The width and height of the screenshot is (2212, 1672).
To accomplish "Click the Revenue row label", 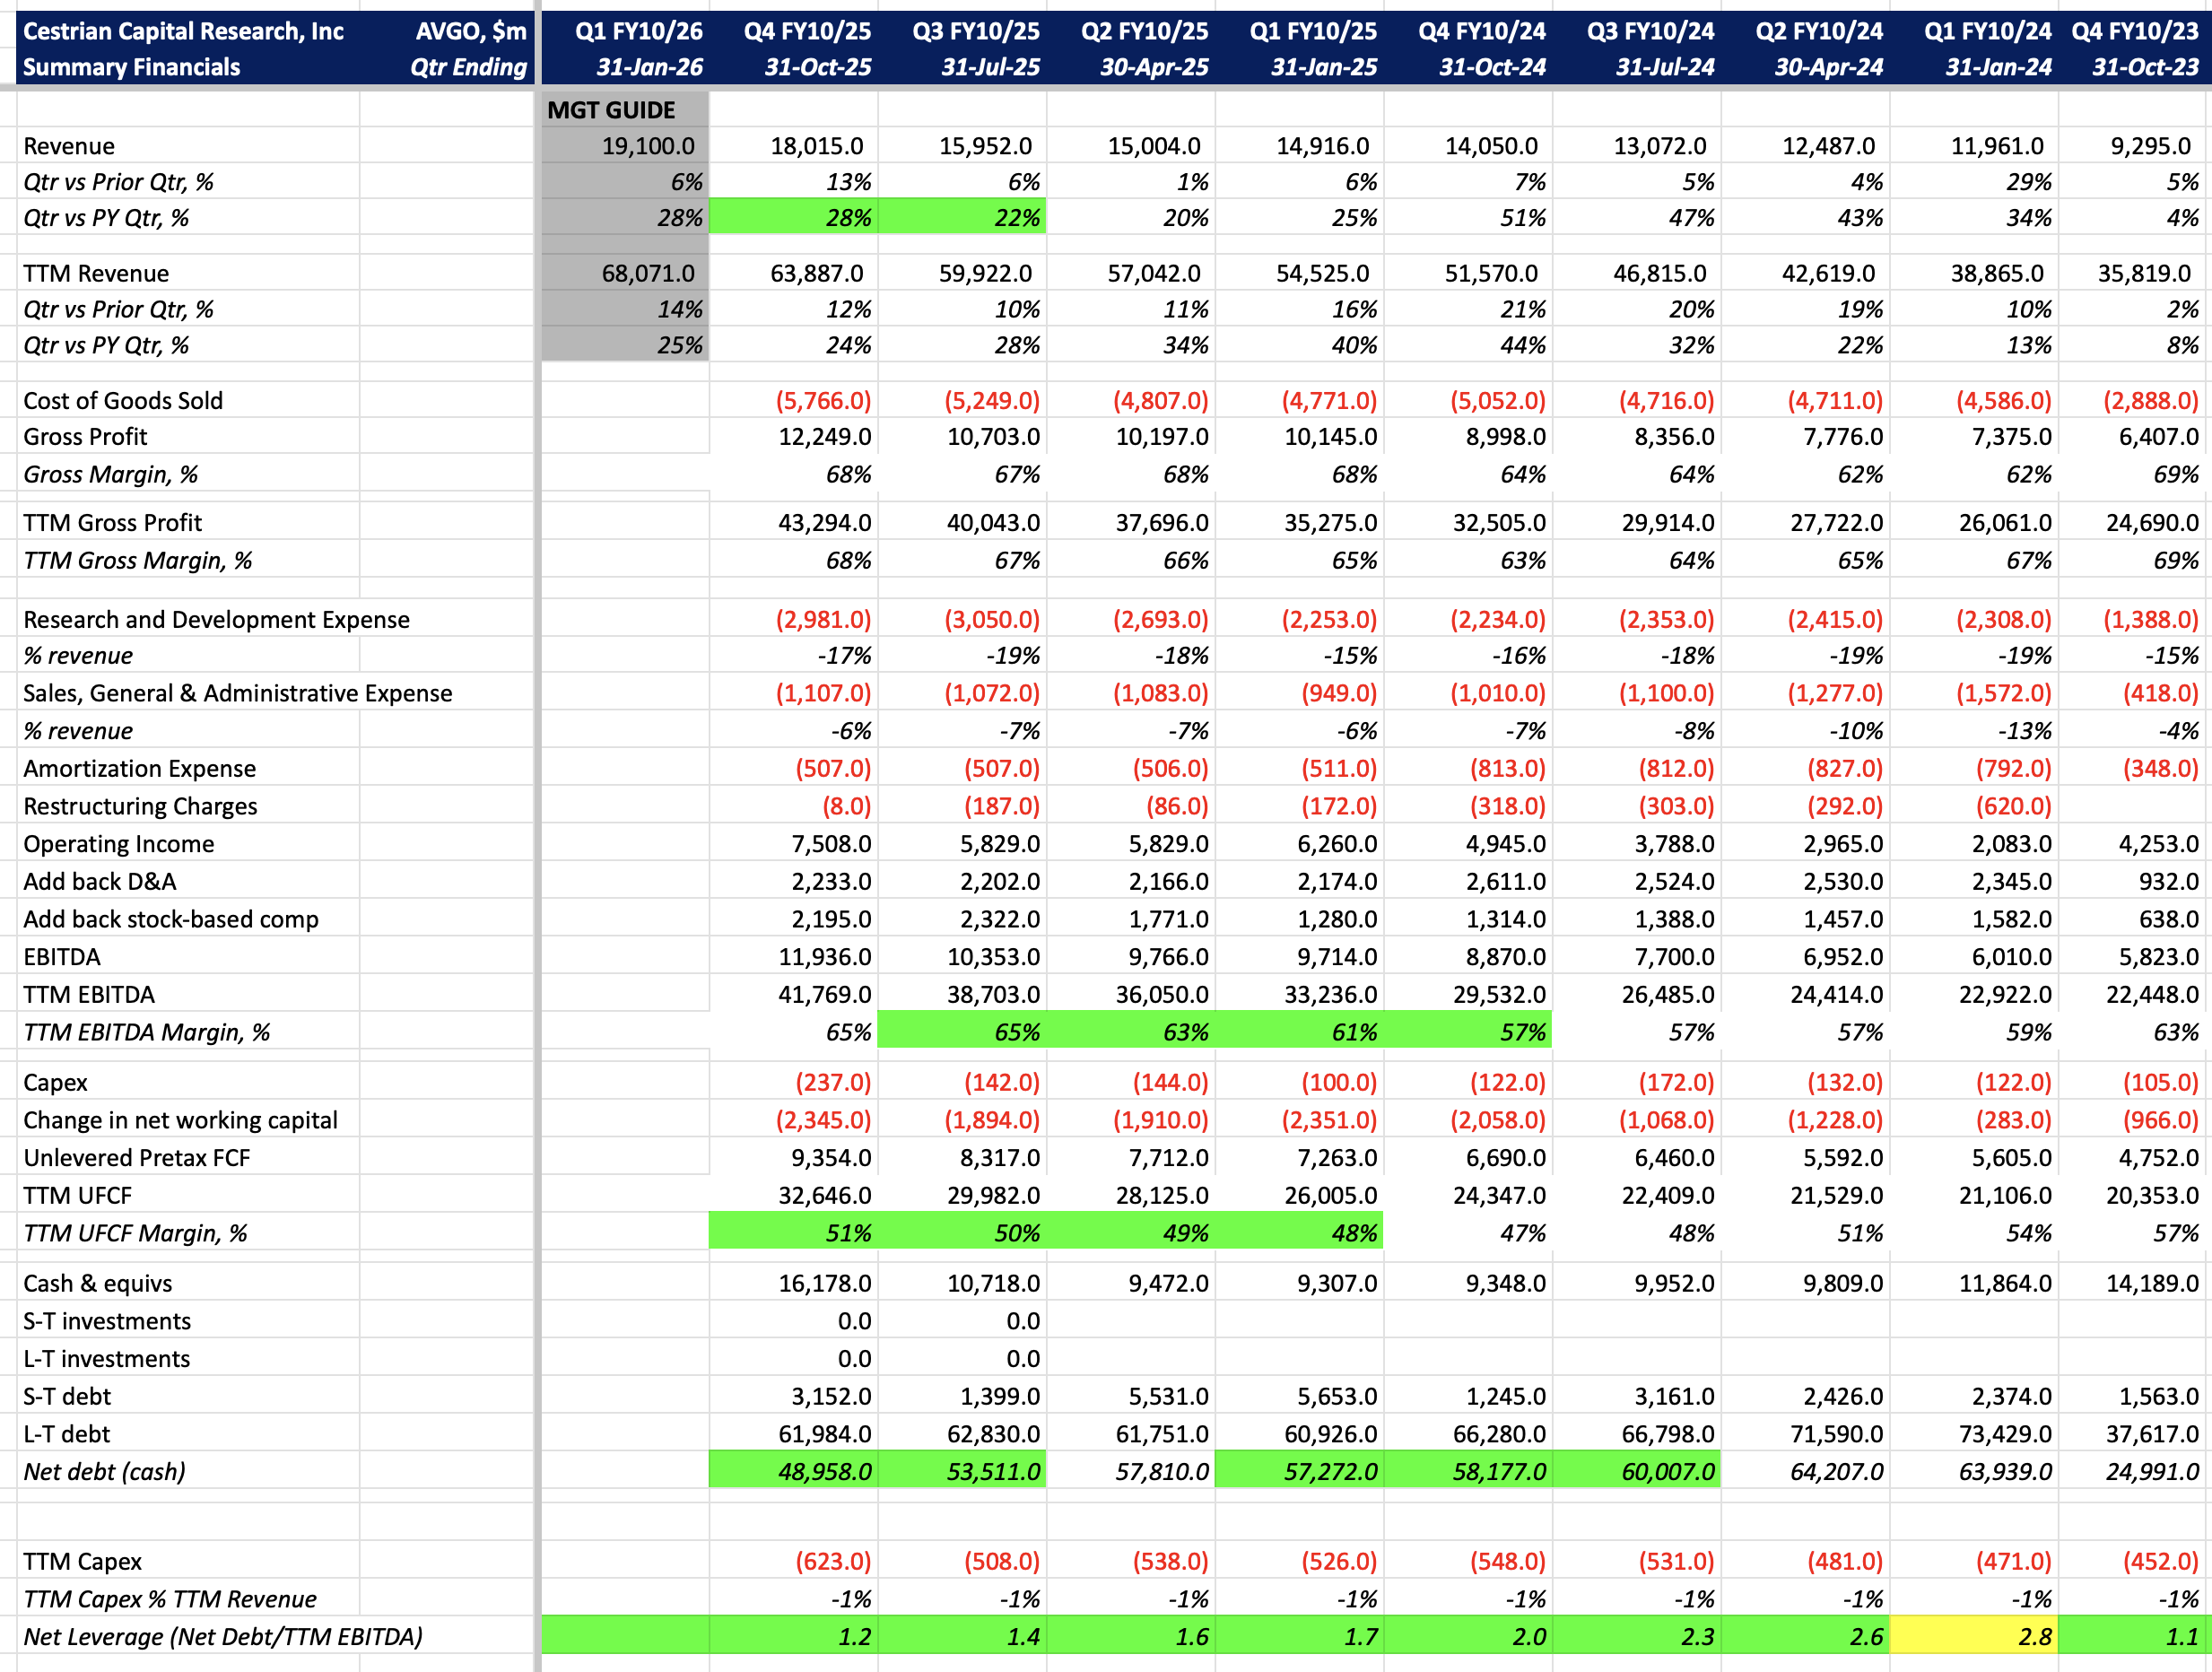I will tap(69, 146).
